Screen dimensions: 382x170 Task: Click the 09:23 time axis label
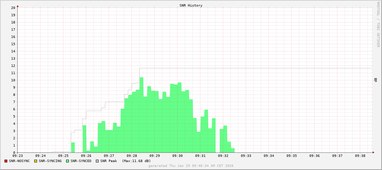pyautogui.click(x=18, y=156)
